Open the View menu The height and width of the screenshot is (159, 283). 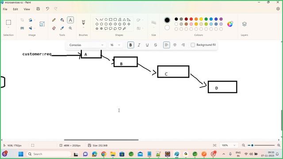click(27, 9)
